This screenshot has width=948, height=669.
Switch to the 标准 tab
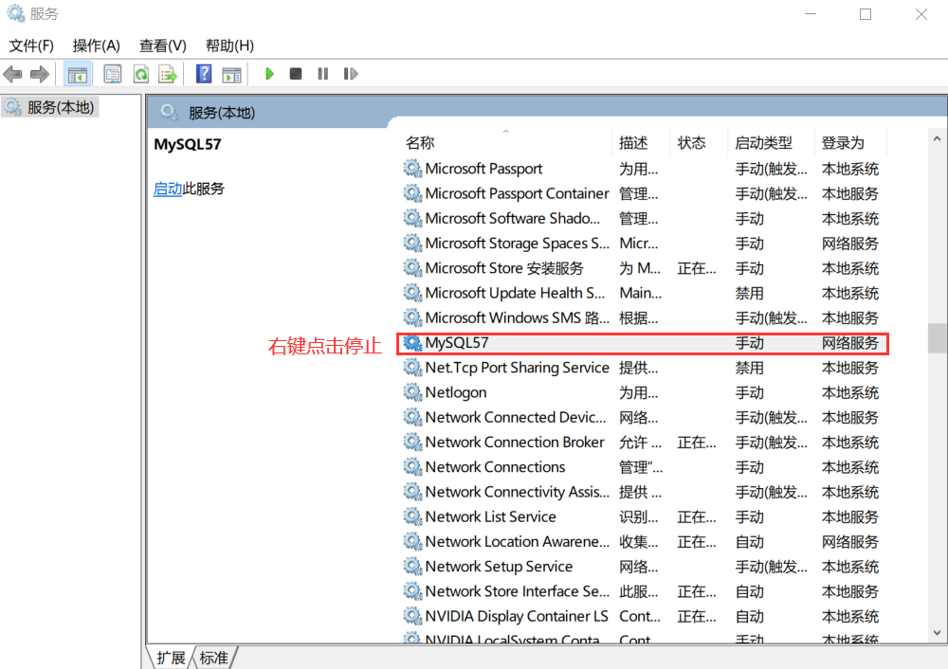point(214,658)
